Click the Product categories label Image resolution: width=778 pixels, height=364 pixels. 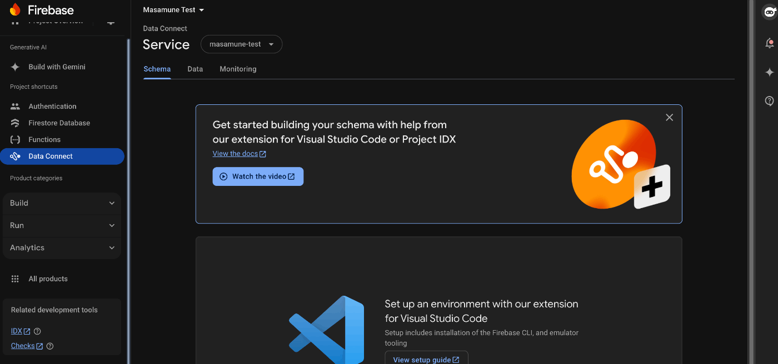36,178
